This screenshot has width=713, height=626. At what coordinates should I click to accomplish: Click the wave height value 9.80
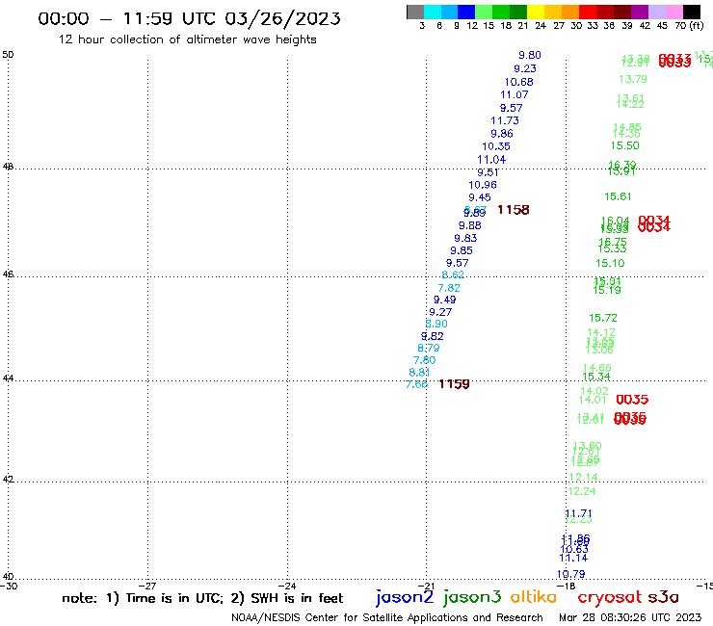(530, 55)
